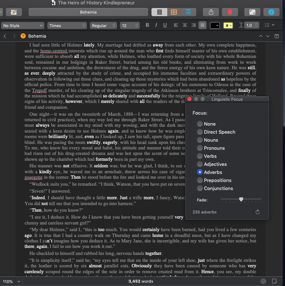
Task: Toggle underline formatting
Action: [x=165, y=25]
